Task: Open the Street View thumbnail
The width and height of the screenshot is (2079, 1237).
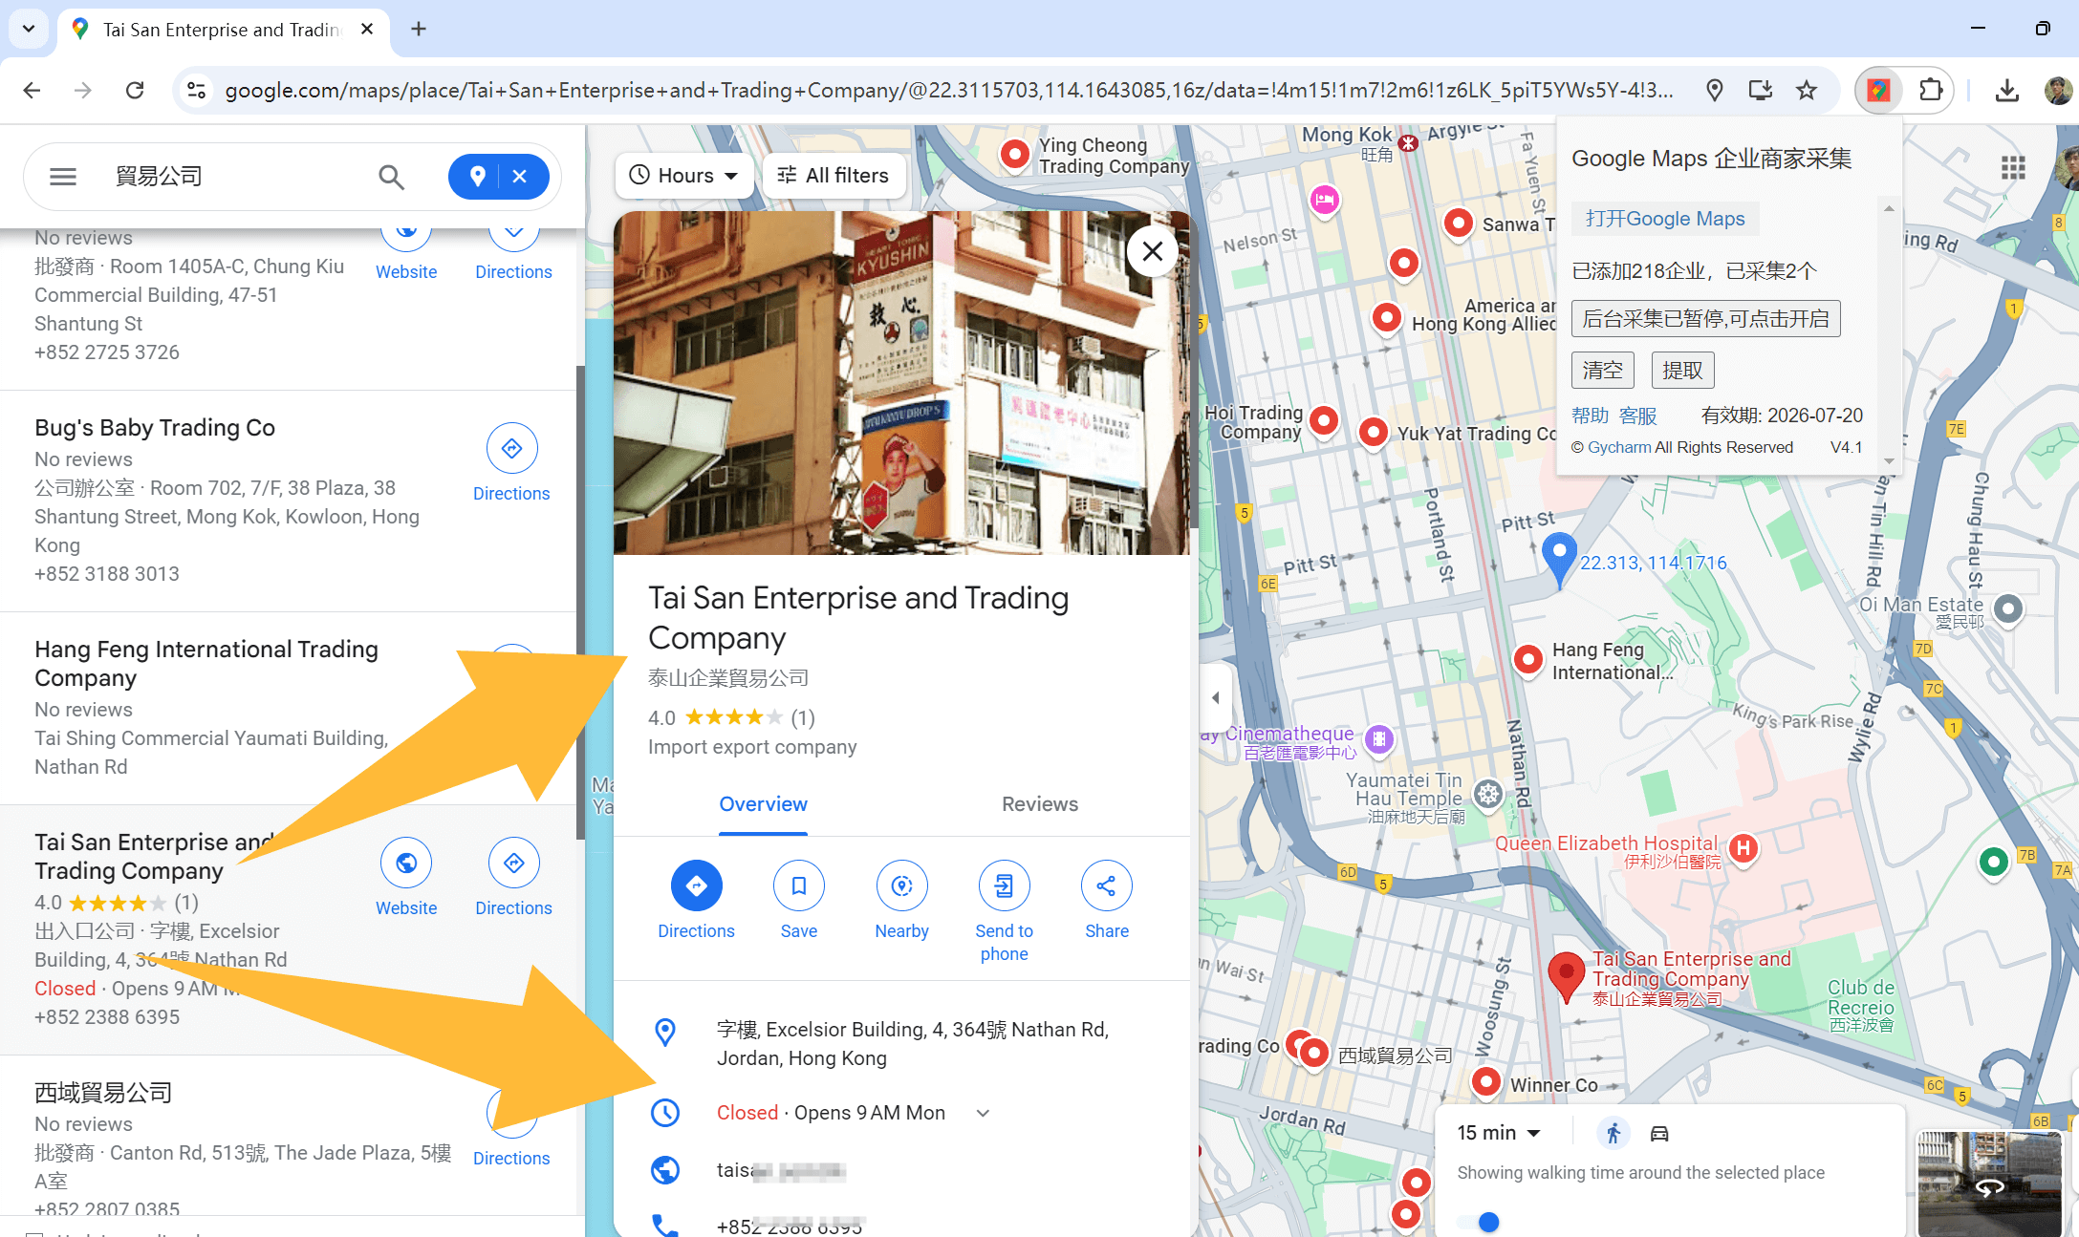Action: pos(1989,1184)
